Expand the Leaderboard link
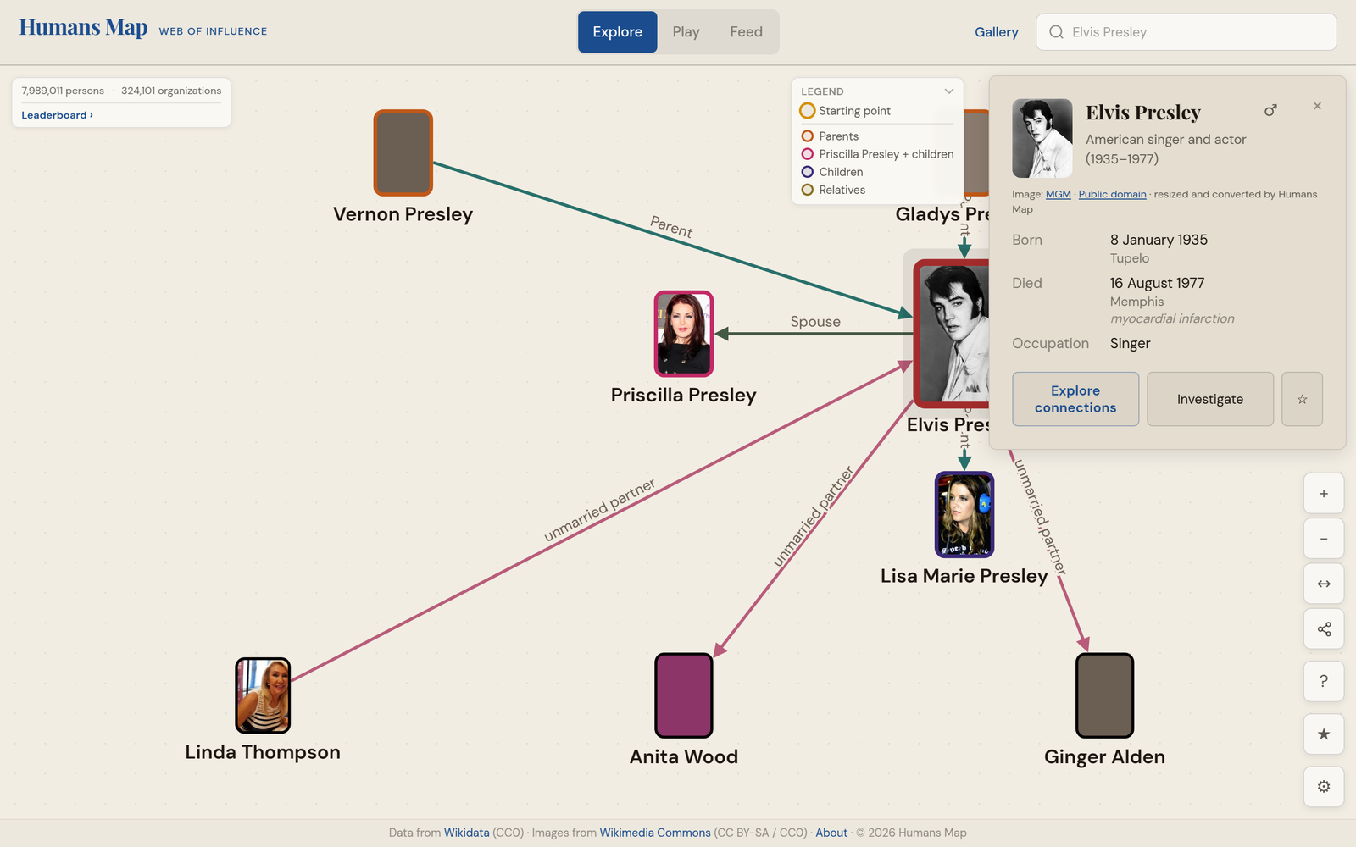The width and height of the screenshot is (1356, 847). coord(58,115)
